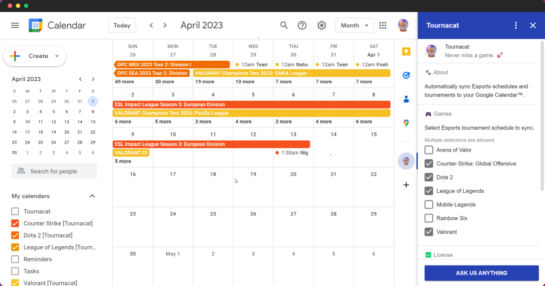Open the Google apps grid launcher
The image size is (545, 286).
(x=383, y=25)
